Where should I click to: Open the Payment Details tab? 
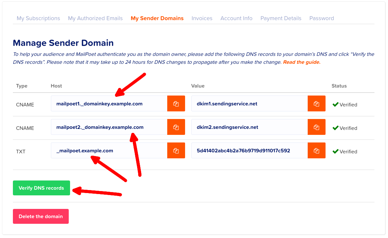coord(281,18)
